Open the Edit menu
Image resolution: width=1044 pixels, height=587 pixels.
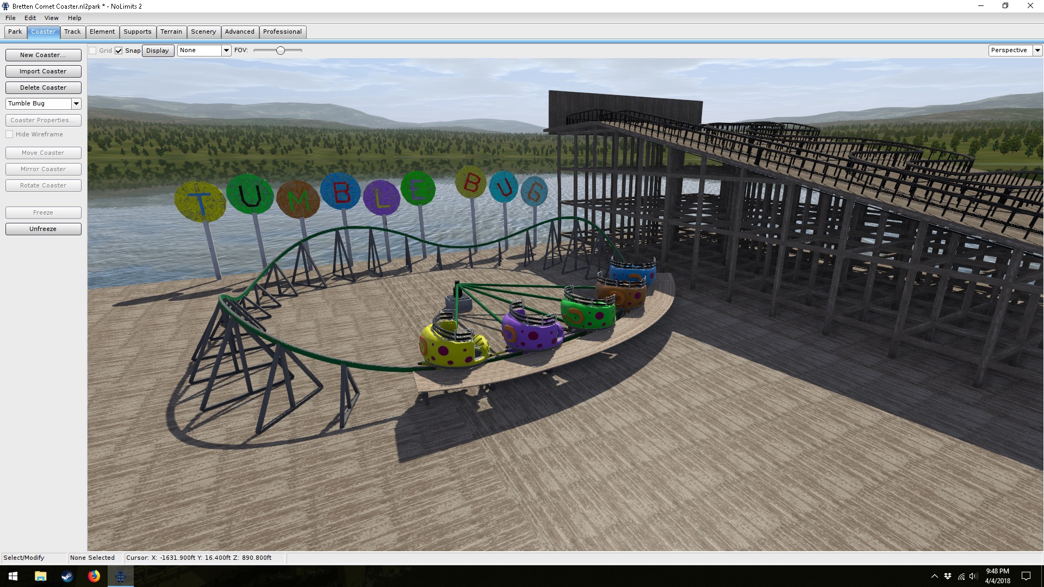pos(30,18)
